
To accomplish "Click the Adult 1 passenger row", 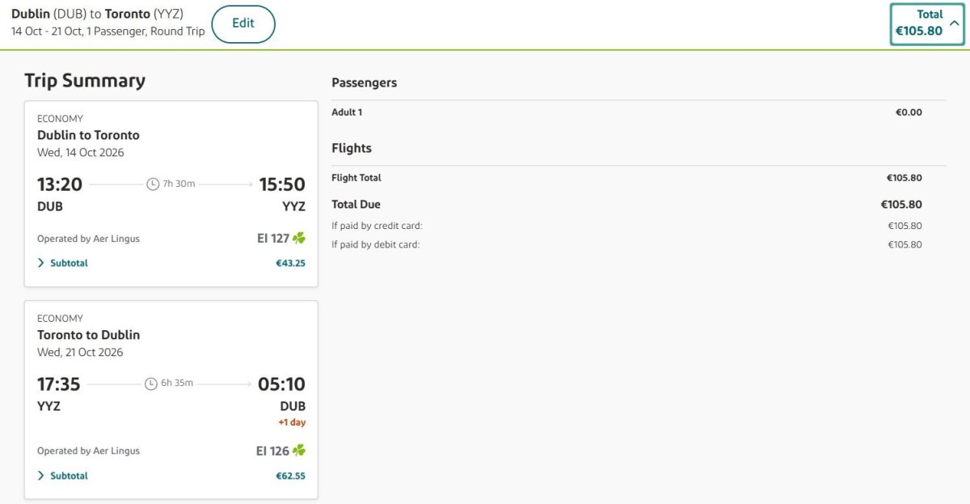I will pos(626,112).
